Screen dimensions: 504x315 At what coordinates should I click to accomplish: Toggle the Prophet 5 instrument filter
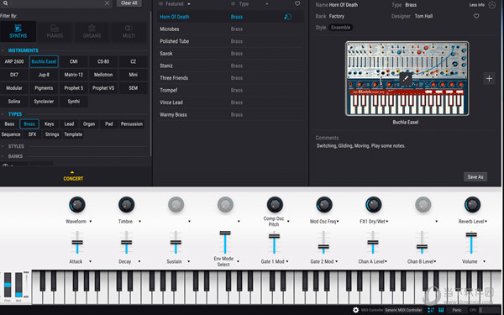pyautogui.click(x=74, y=87)
